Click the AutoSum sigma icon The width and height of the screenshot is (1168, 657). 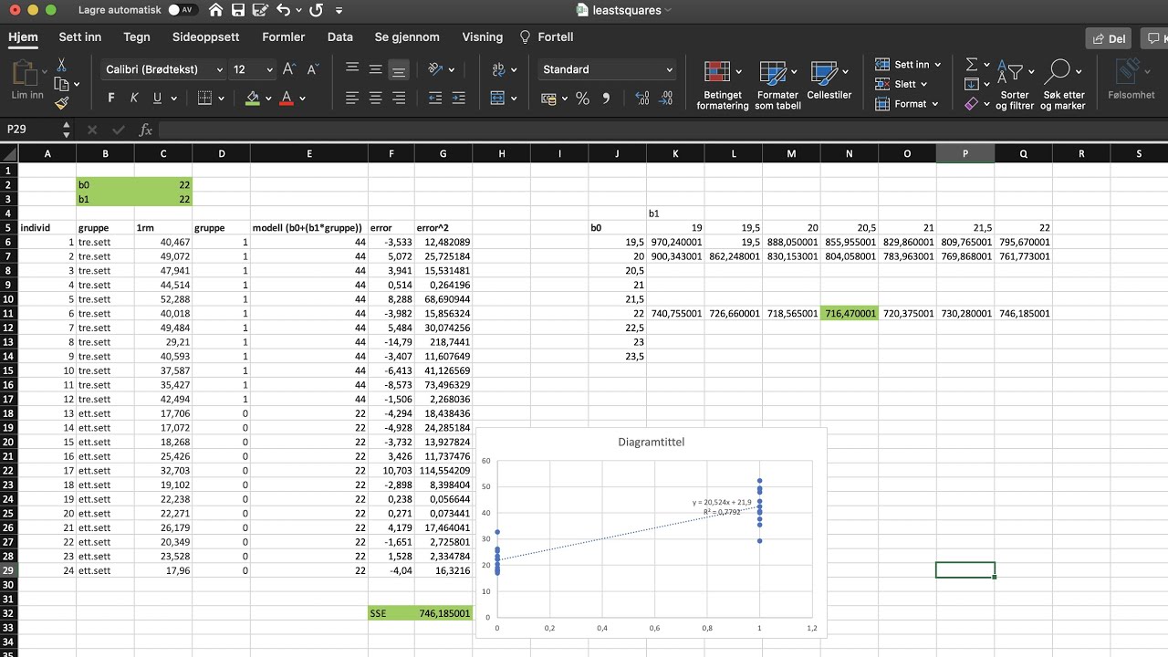pyautogui.click(x=972, y=65)
